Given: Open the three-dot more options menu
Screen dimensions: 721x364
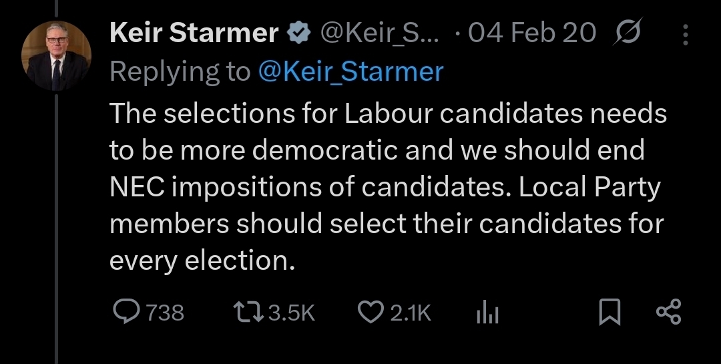Looking at the screenshot, I should [x=686, y=33].
